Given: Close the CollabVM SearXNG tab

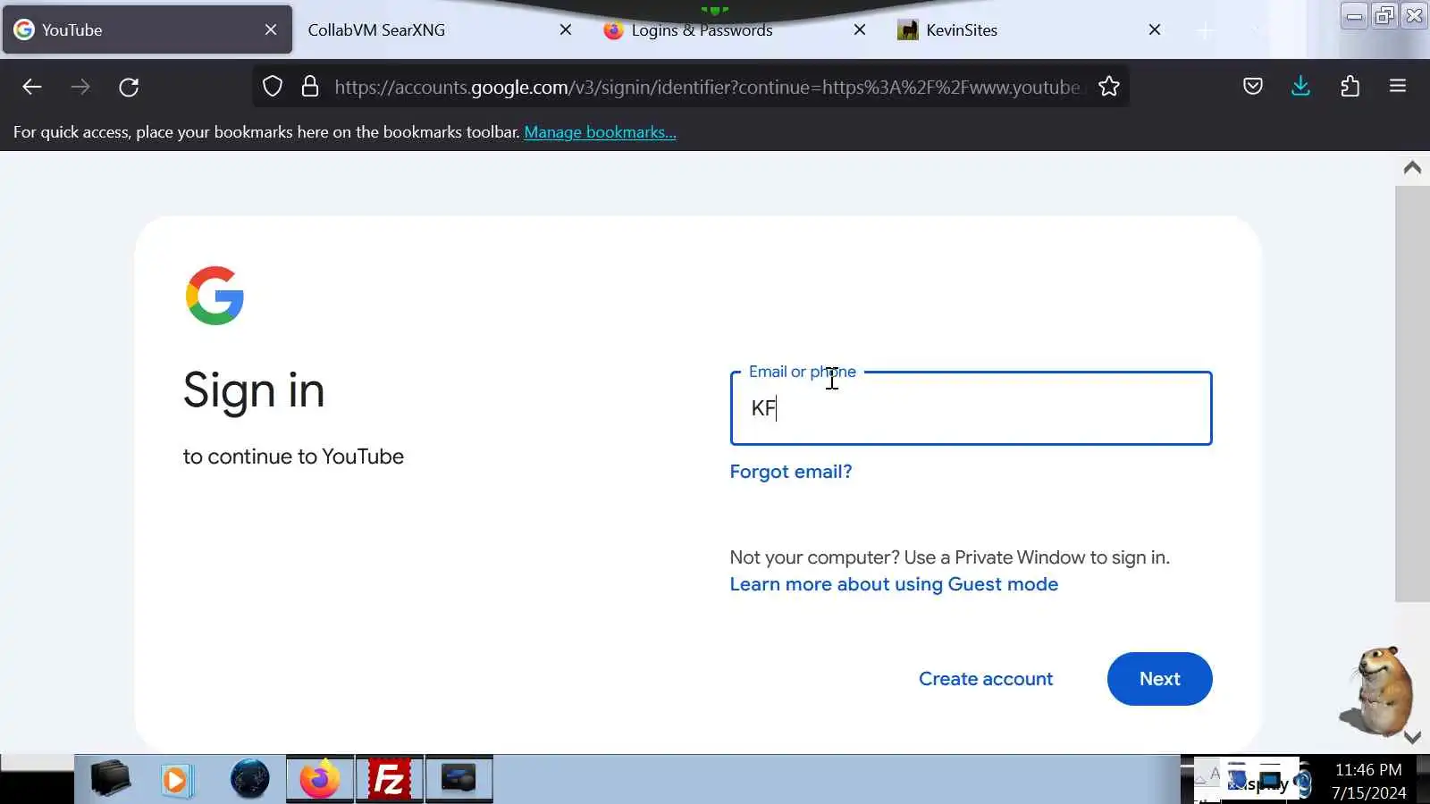Looking at the screenshot, I should (x=566, y=29).
